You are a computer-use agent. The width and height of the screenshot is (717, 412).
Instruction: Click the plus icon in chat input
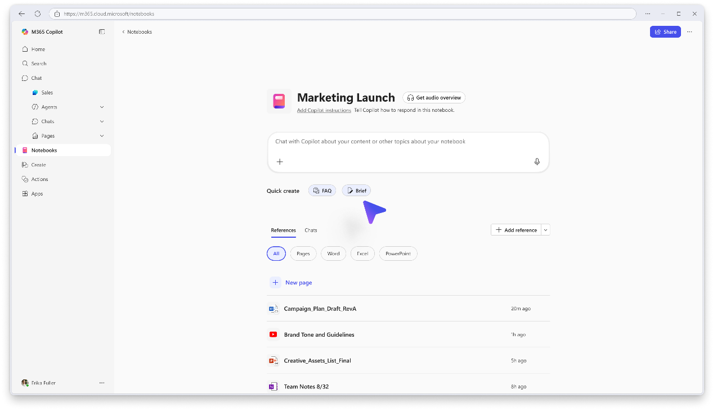pos(280,162)
